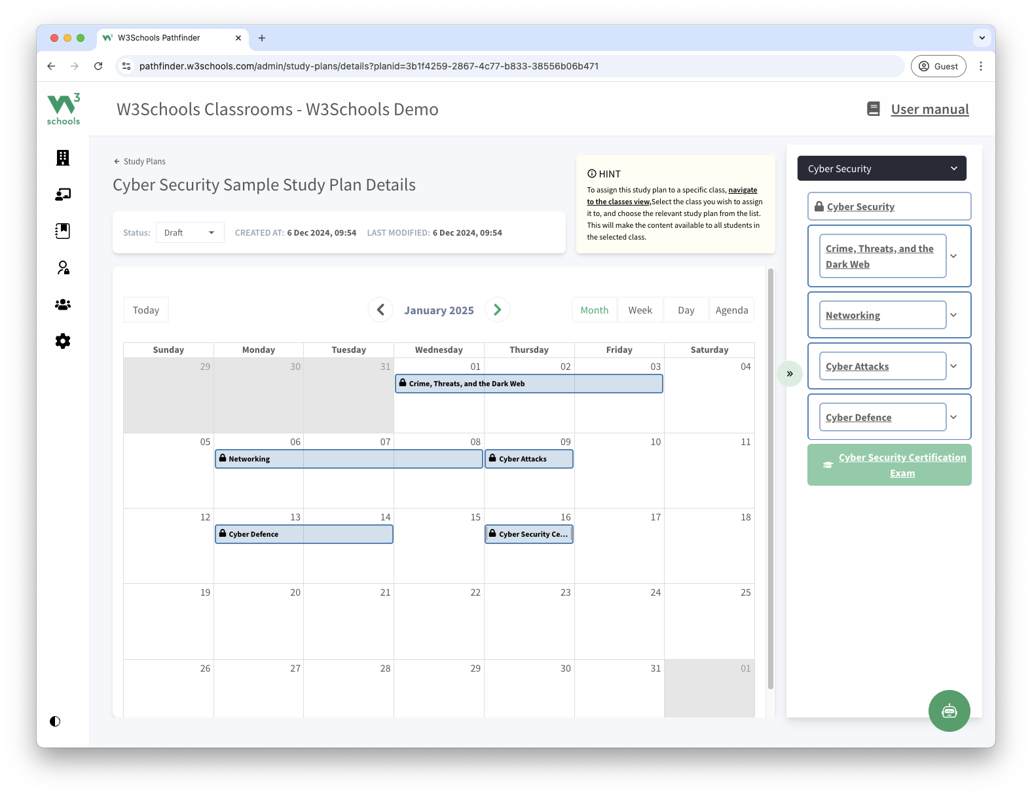Collapse the side panel with double-arrow button

(790, 374)
